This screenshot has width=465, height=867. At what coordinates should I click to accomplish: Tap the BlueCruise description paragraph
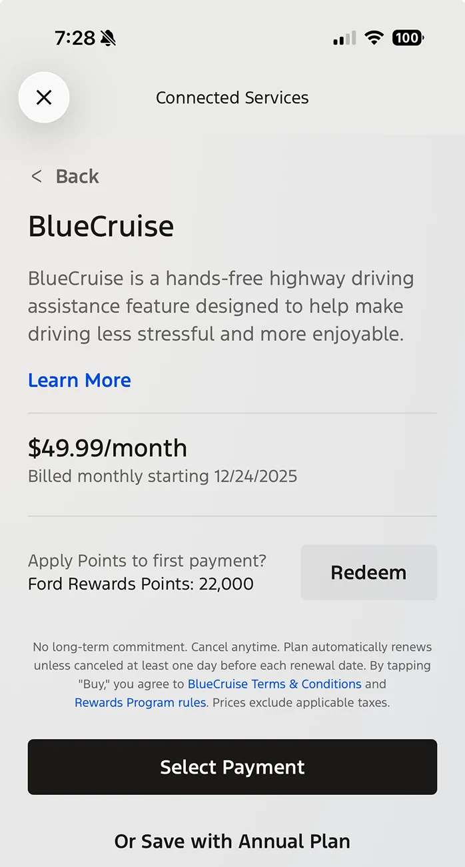pos(220,306)
